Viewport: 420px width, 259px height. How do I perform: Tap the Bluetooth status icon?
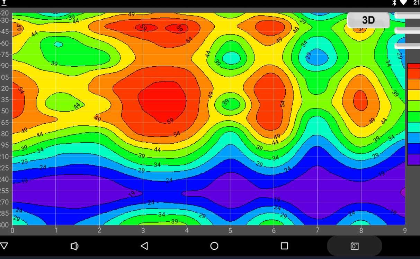coord(394,3)
